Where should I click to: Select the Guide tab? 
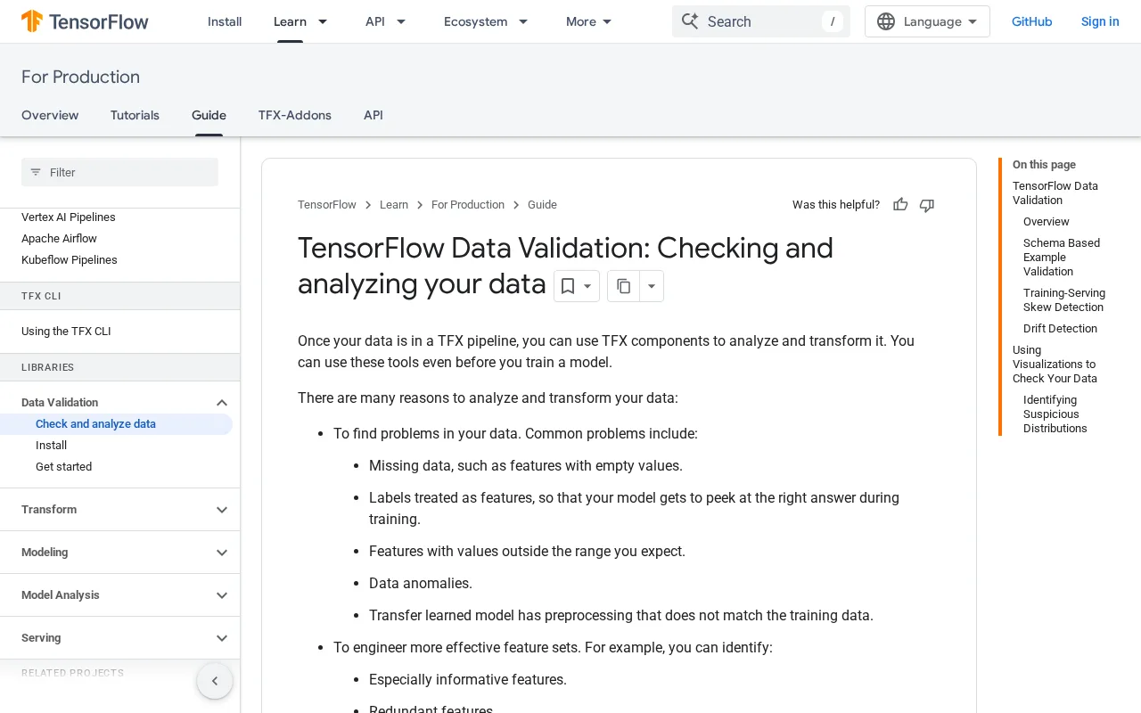[209, 115]
